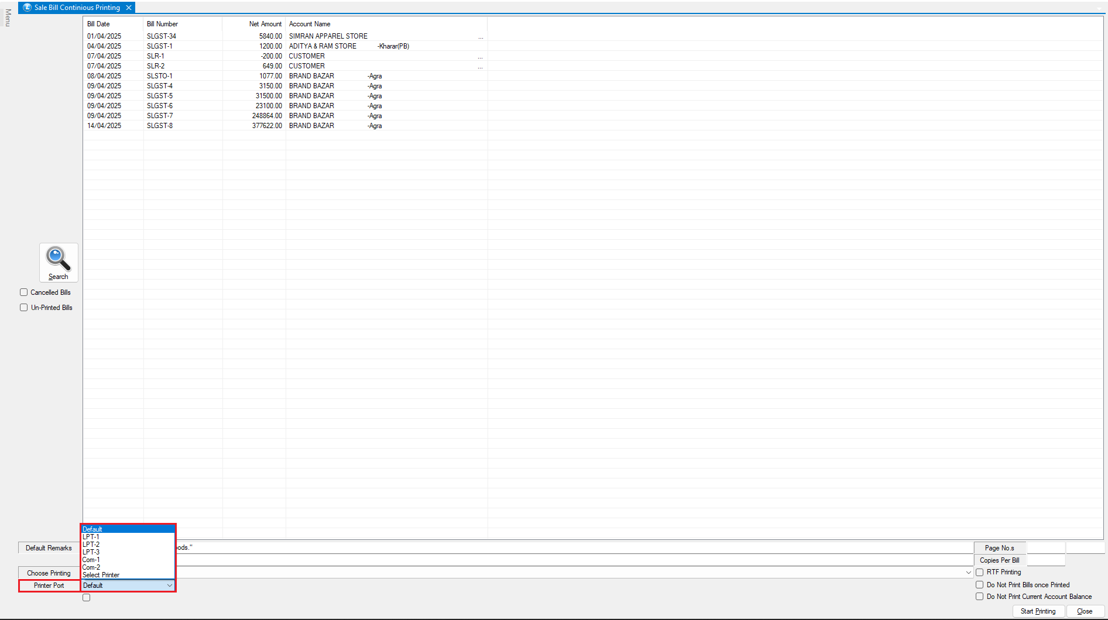
Task: Click the Search magnifier icon
Action: click(x=58, y=259)
